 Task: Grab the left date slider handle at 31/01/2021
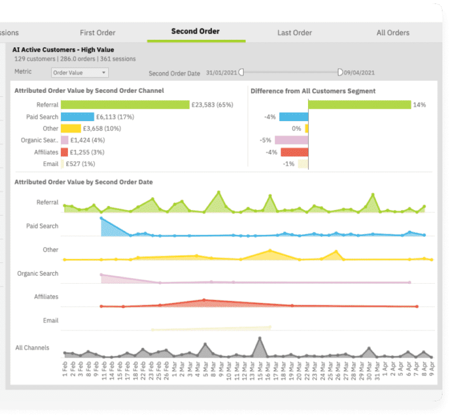(241, 72)
